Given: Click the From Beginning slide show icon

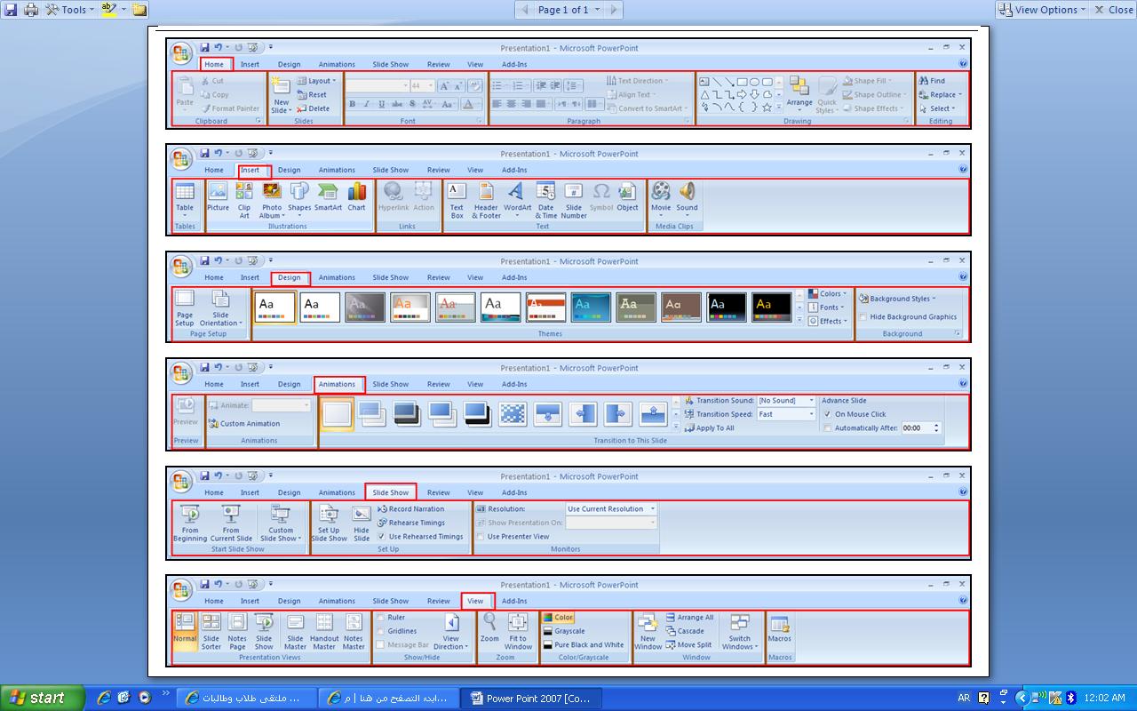Looking at the screenshot, I should point(189,514).
